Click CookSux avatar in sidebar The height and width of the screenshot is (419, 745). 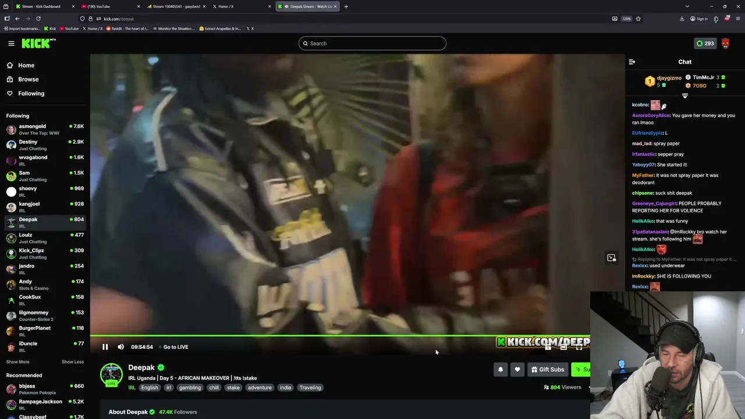[11, 300]
